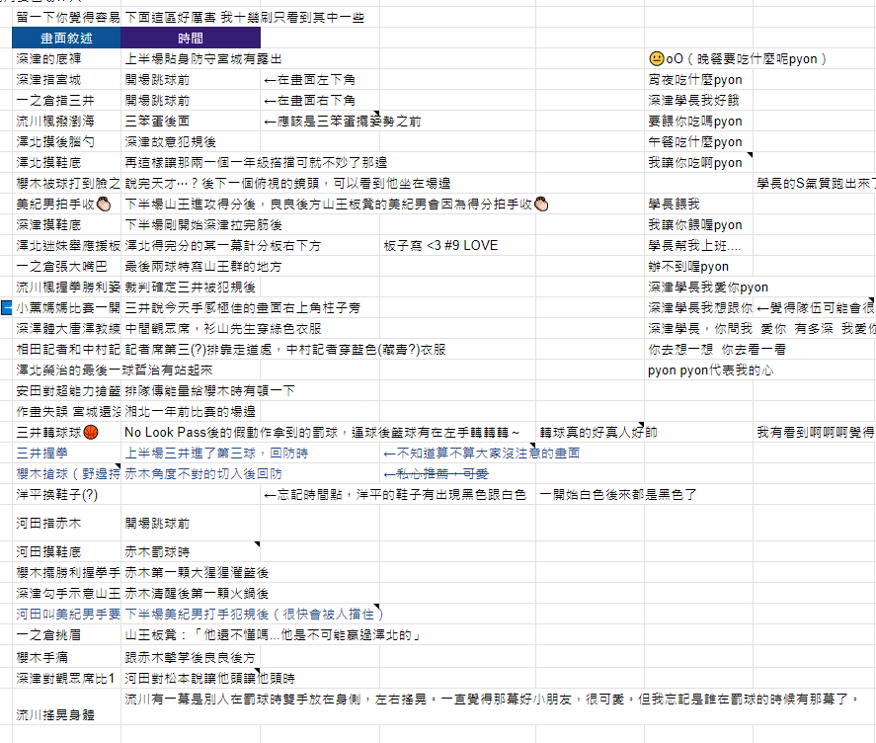The height and width of the screenshot is (743, 876).
Task: Click 開場跳球前 in the 深津指宮城 row
Action: coord(191,79)
